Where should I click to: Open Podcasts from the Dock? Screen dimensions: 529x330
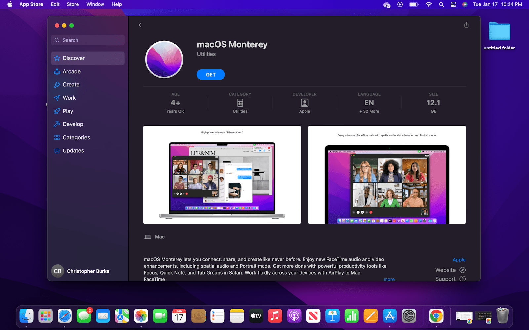(x=294, y=316)
